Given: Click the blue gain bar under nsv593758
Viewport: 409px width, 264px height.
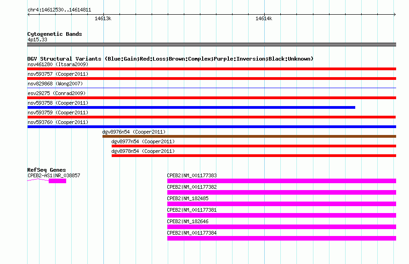Looking at the screenshot, I should [191, 107].
